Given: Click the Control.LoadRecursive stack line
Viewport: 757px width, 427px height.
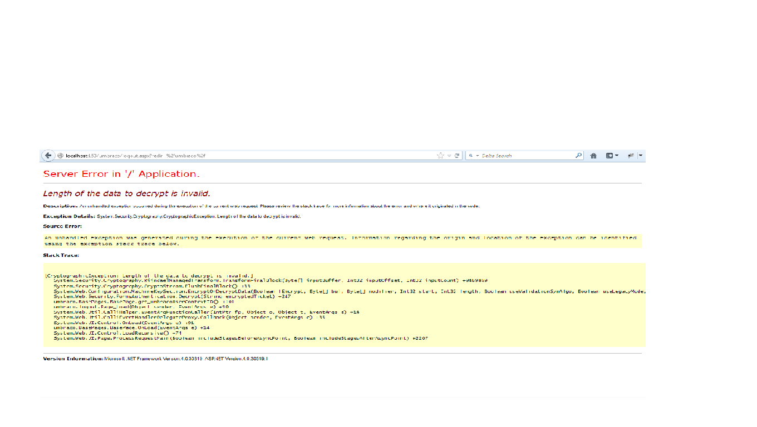Looking at the screenshot, I should coord(118,332).
